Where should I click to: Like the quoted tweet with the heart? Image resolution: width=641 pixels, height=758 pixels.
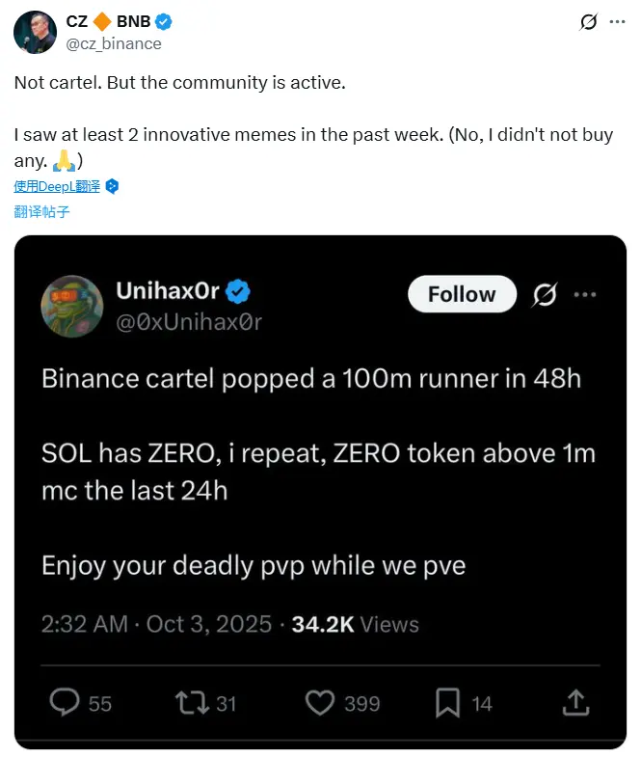pyautogui.click(x=320, y=703)
